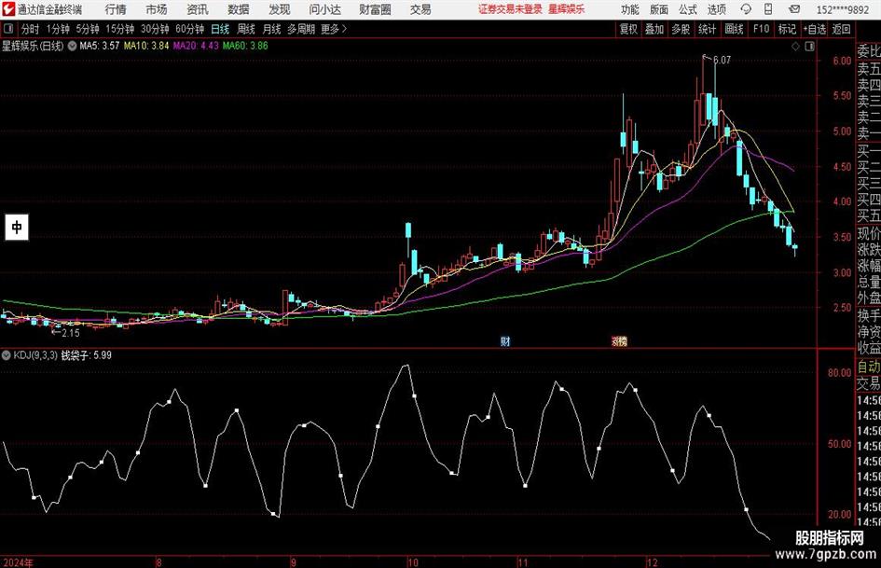Open the 财富圈 menu
881x568 pixels.
point(375,9)
